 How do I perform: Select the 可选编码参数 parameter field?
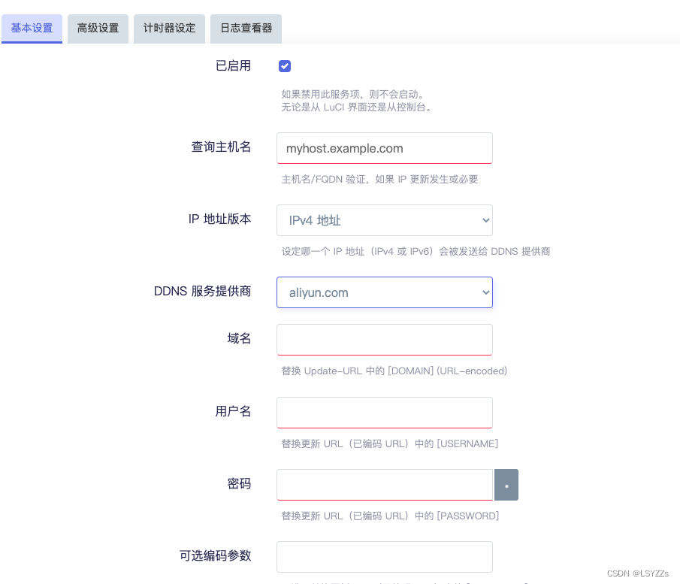(384, 557)
